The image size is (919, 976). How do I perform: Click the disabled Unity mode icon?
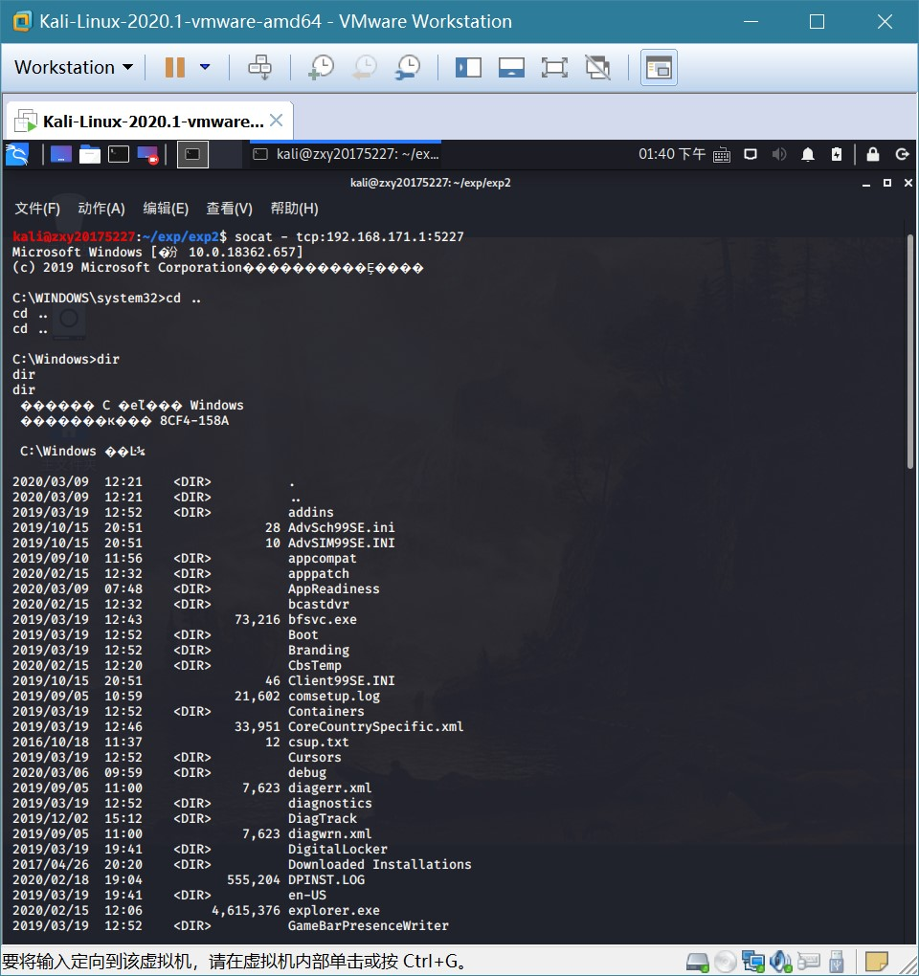click(597, 67)
